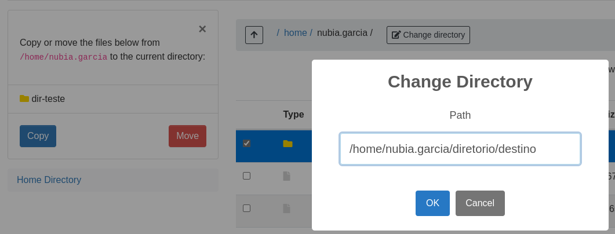Open the root slash breadcrumb link
Screen dimensions: 615x234
click(x=278, y=32)
